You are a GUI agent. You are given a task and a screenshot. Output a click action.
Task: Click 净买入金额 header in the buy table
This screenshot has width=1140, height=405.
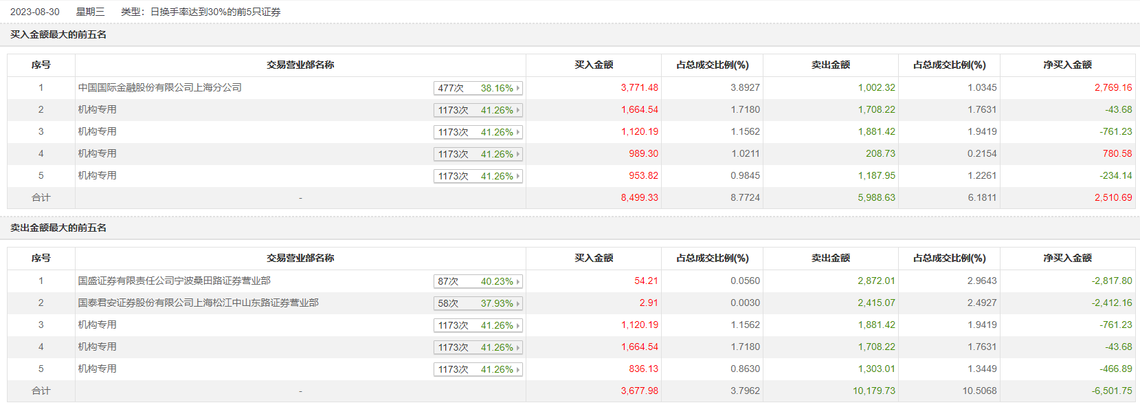[1067, 65]
